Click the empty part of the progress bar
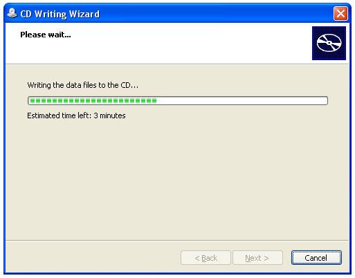 (242, 100)
